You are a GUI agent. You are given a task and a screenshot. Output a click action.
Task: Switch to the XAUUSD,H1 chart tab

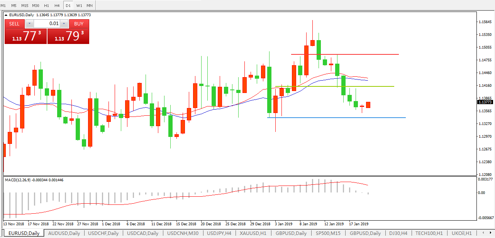[253, 233]
